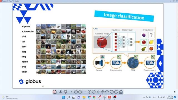This screenshot has width=178, height=100.
Task: Open weather widget on taskbar
Action: (10, 97)
